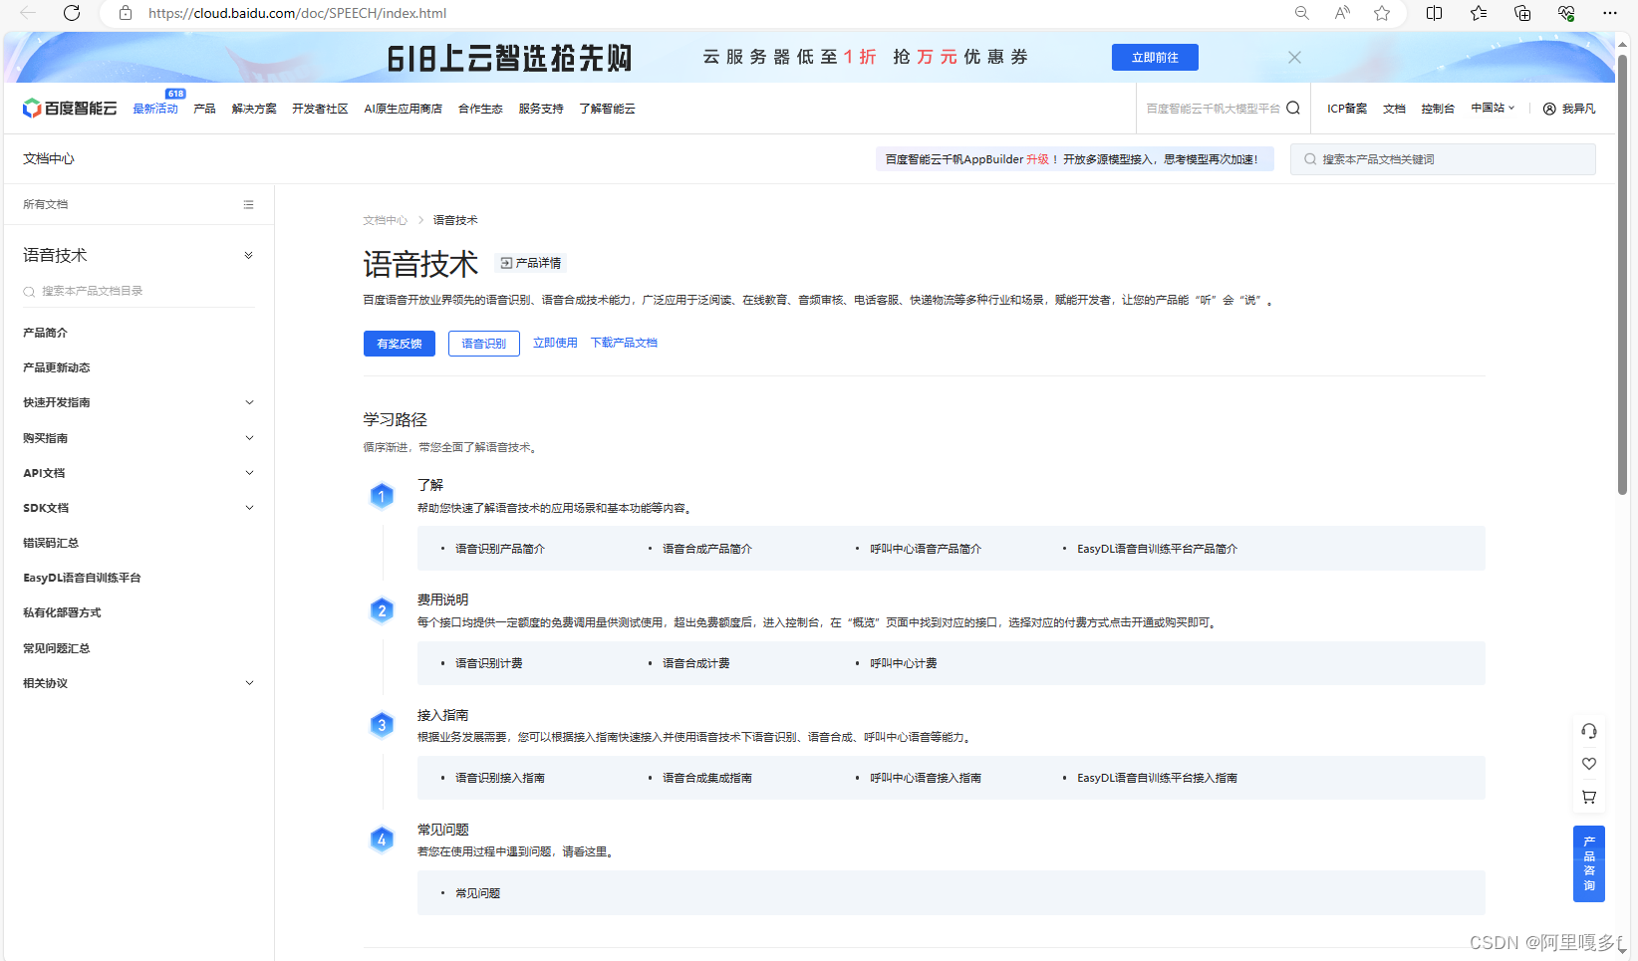
Task: Open split screen view icon
Action: (1434, 13)
